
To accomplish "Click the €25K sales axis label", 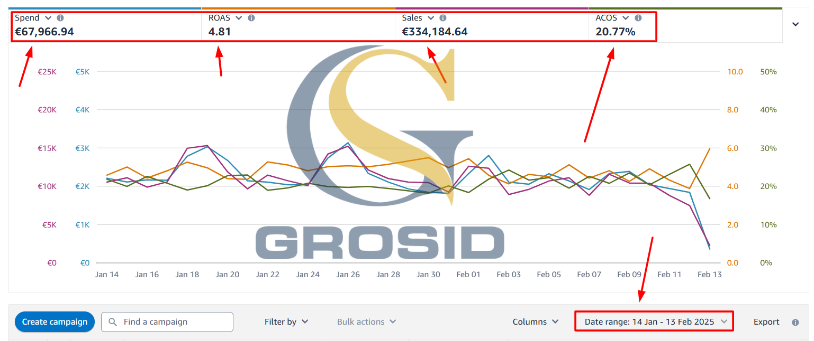I will (x=47, y=72).
